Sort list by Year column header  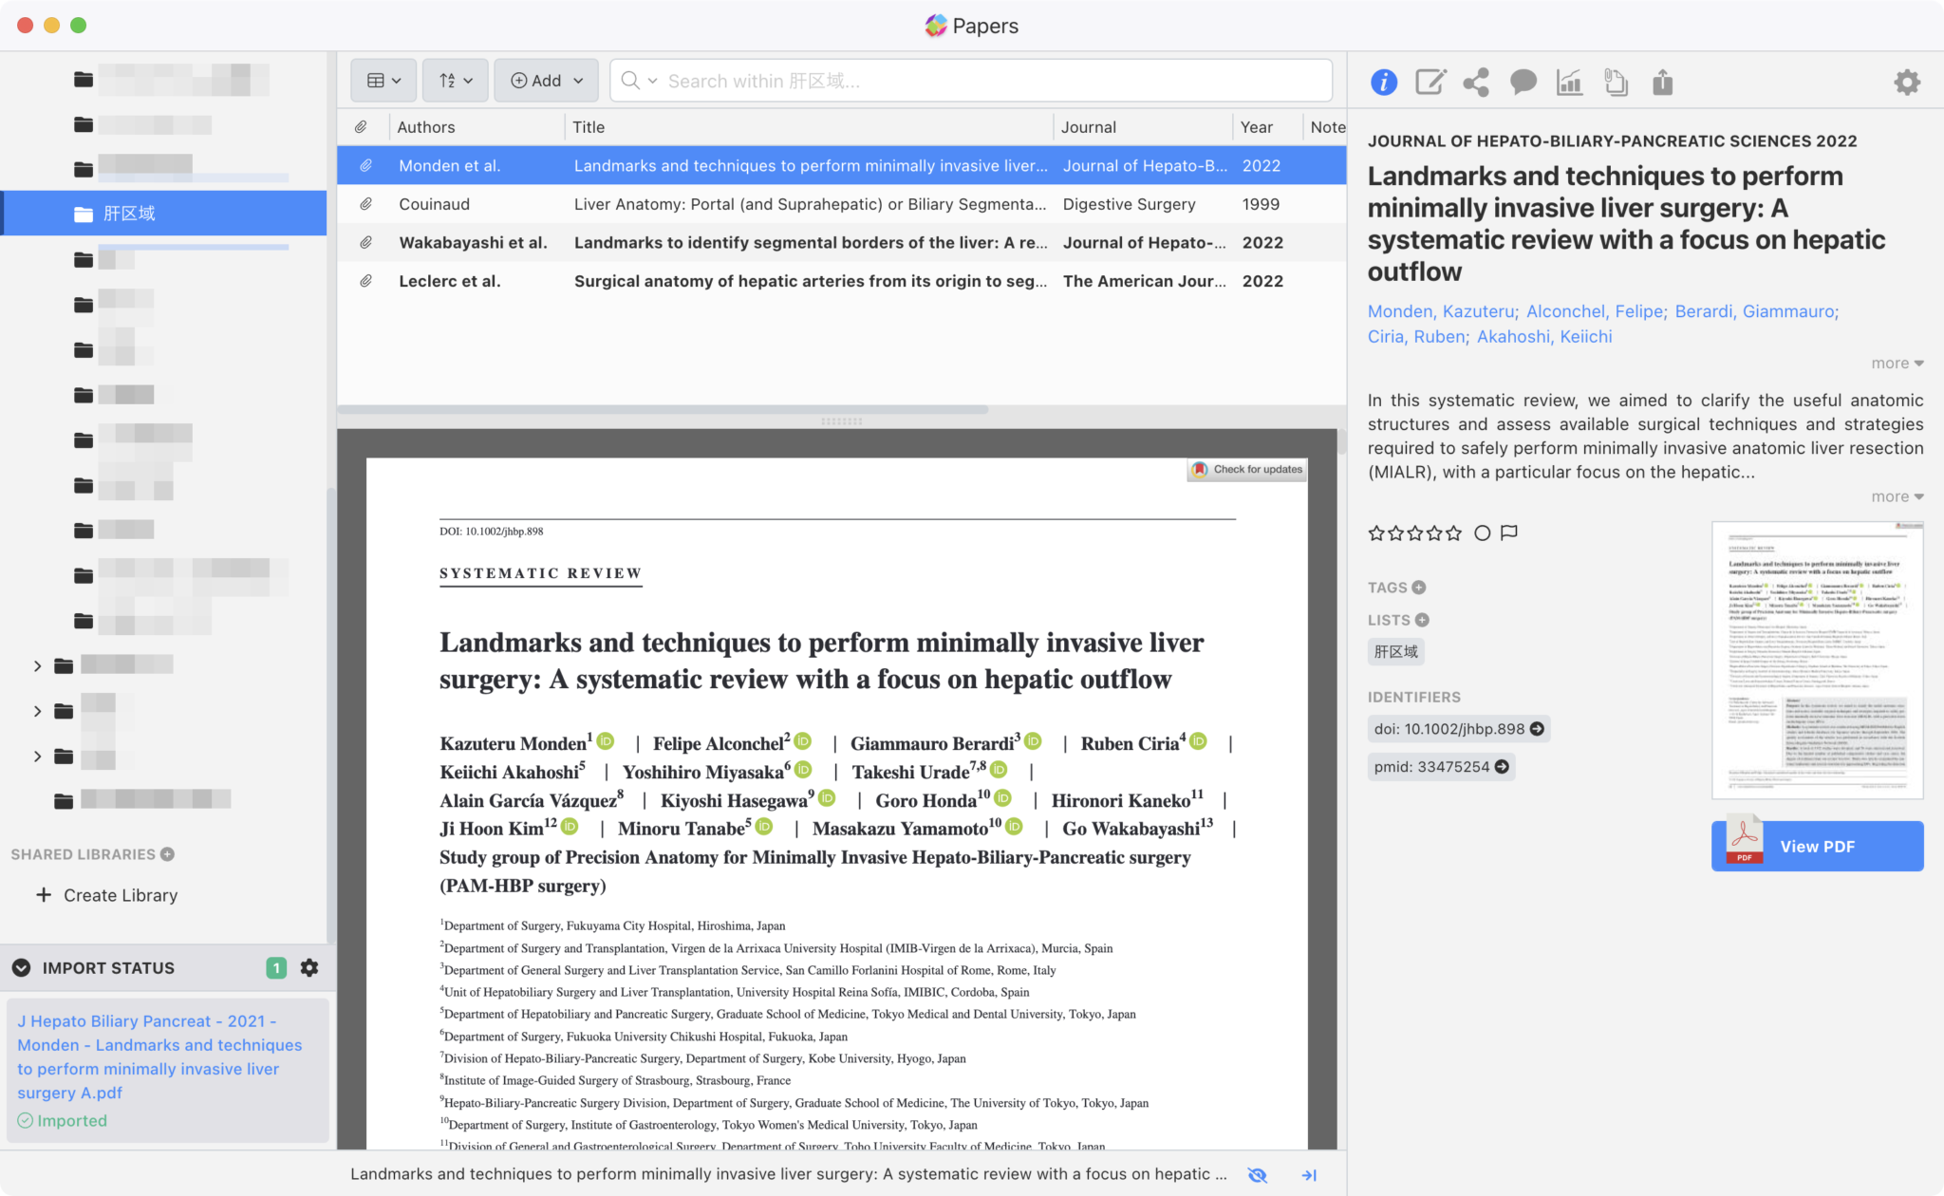1256,126
